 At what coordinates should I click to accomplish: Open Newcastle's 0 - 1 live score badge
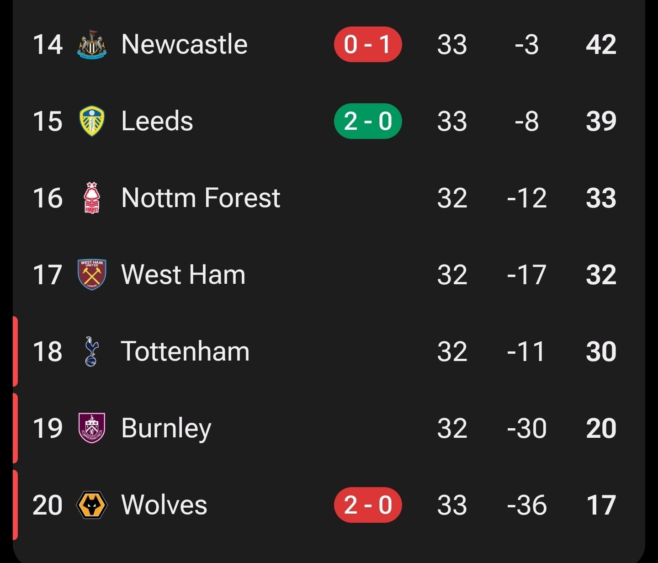coord(368,45)
